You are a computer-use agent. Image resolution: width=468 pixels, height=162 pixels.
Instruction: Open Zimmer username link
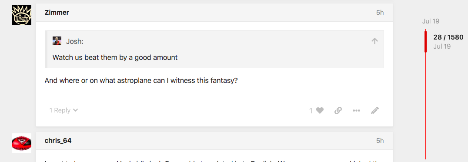tap(57, 13)
